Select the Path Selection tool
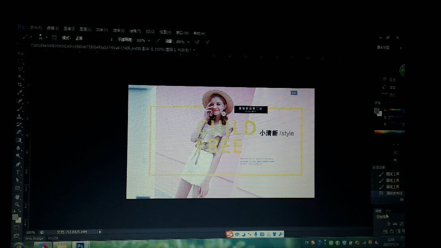This screenshot has height=248, width=441. 18,180
